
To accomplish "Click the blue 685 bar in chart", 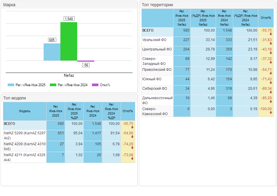I will click(52, 52).
